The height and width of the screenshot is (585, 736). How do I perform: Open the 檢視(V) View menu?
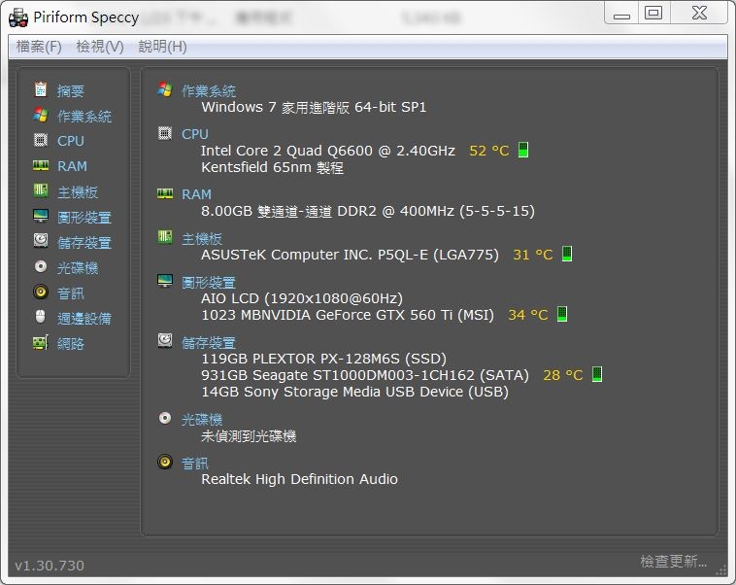tap(99, 47)
